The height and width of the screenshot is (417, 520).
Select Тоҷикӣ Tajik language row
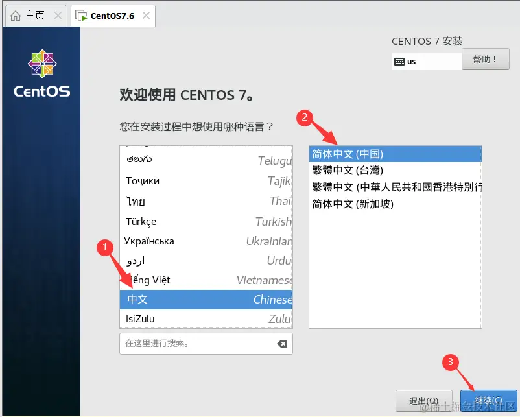[x=206, y=181]
